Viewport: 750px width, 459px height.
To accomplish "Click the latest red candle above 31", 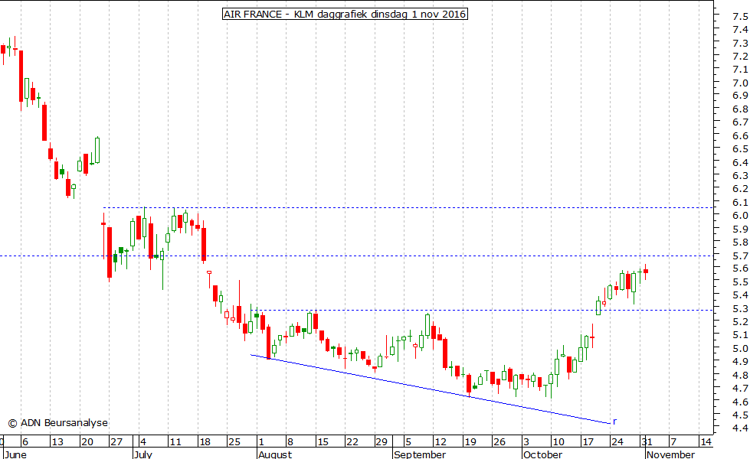I will click(646, 272).
